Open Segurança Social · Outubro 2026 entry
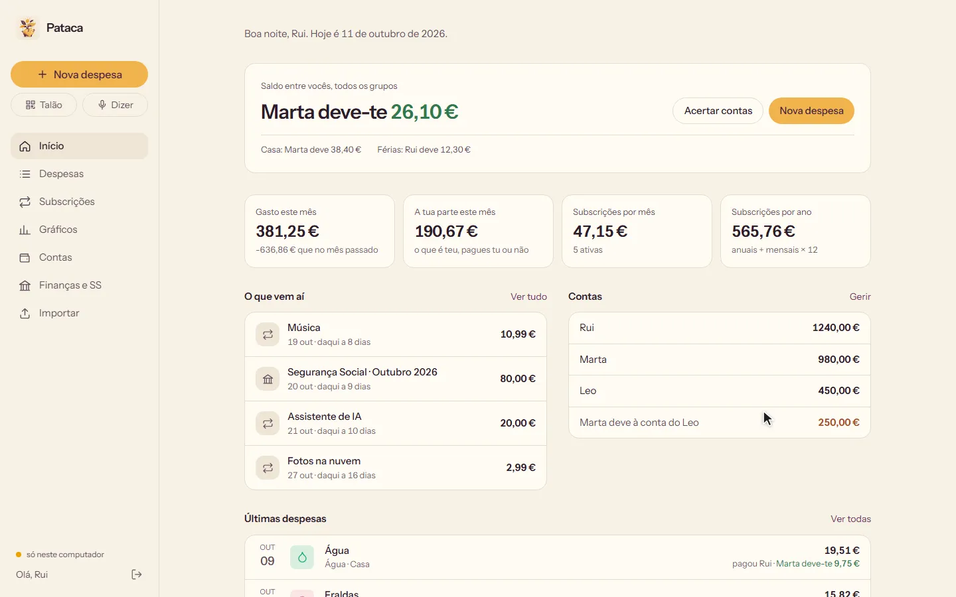The image size is (956, 597). [x=396, y=379]
